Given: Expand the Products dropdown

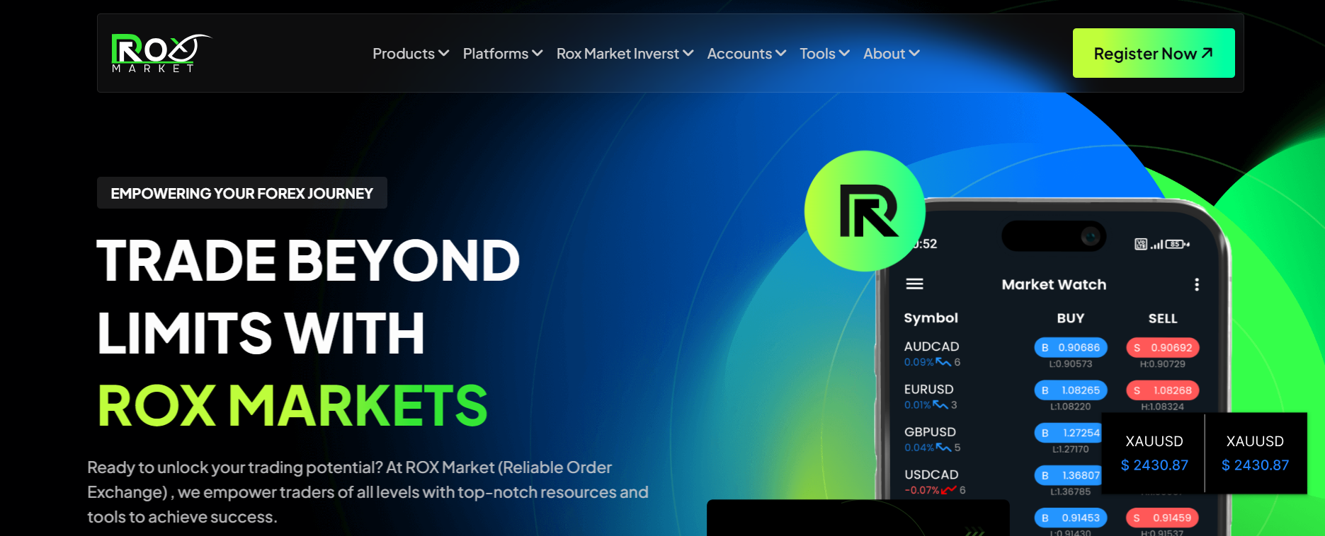Looking at the screenshot, I should pos(411,54).
